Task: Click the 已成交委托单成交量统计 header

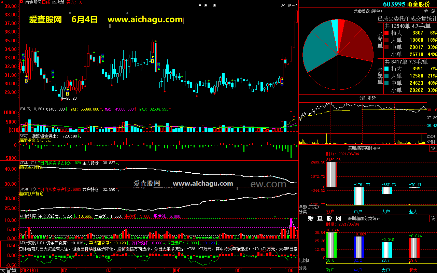Action: pos(407,18)
